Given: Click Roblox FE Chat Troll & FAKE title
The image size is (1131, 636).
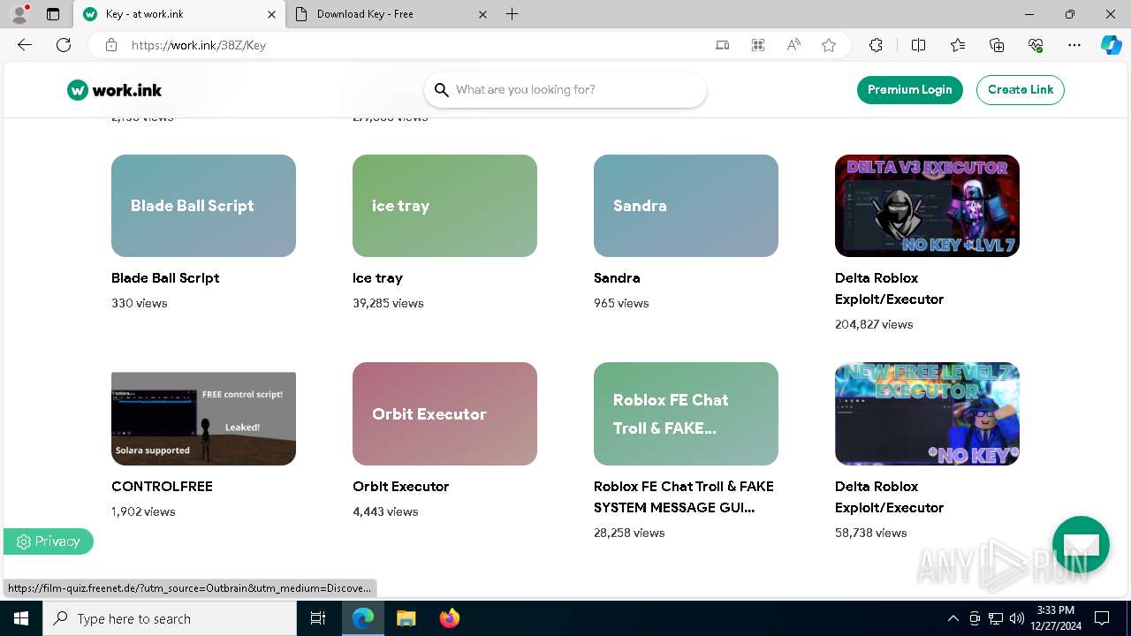Looking at the screenshot, I should pyautogui.click(x=684, y=496).
